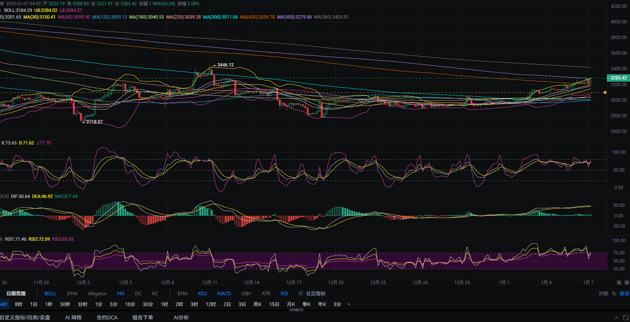Click the % percentage scale icon
The image size is (630, 322).
(x=614, y=293)
